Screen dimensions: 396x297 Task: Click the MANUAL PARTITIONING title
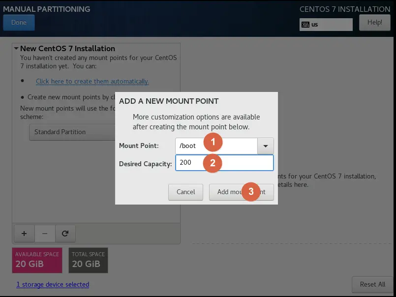coord(46,9)
